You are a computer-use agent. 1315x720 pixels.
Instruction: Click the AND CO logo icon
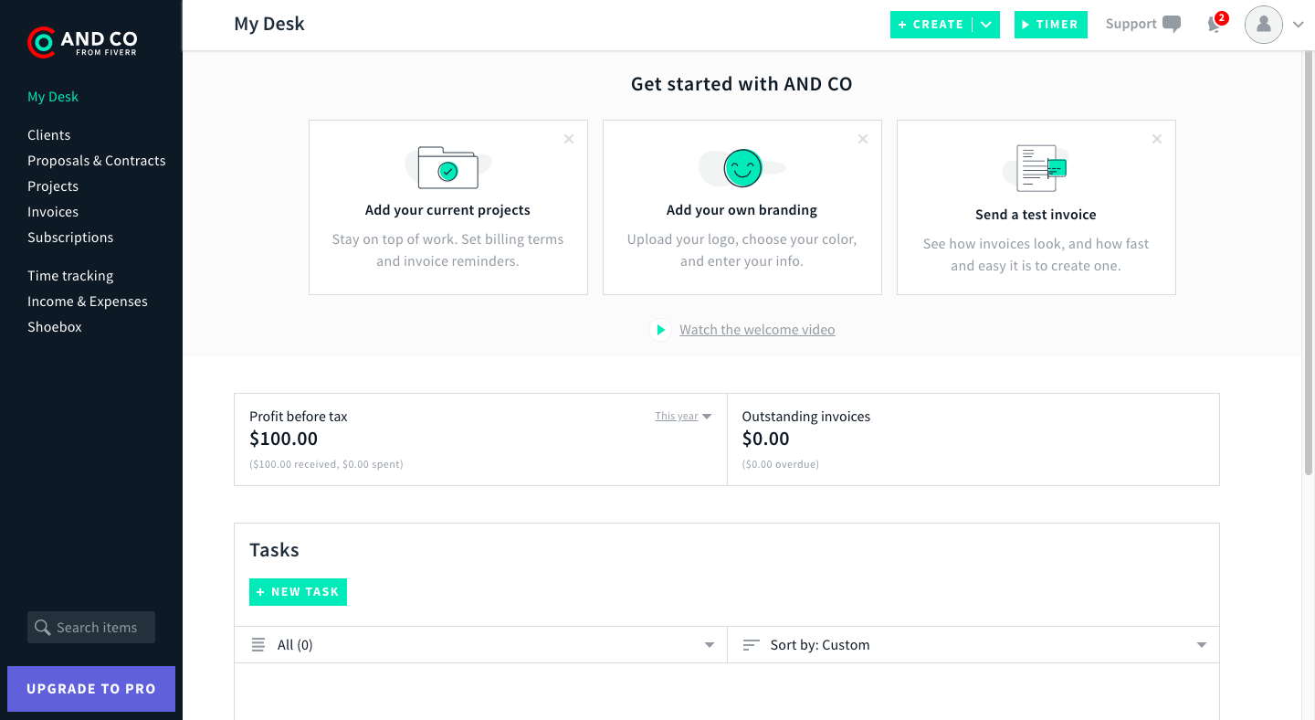[x=41, y=42]
